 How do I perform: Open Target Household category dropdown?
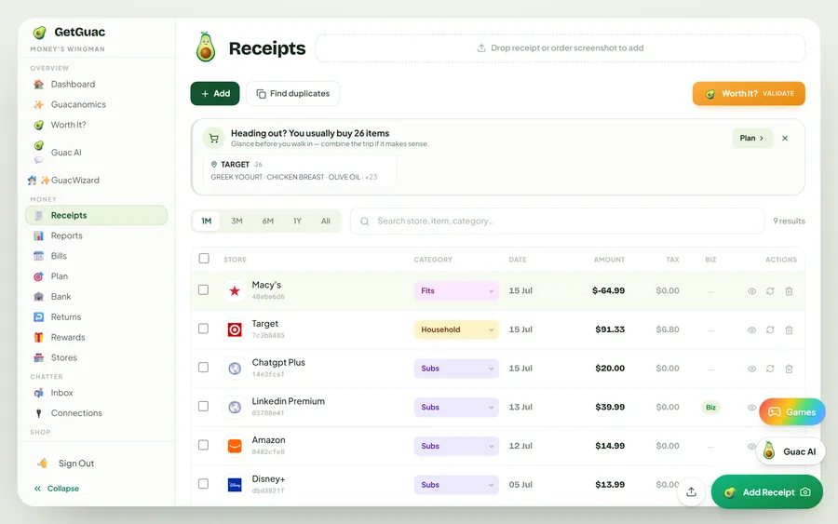click(x=456, y=329)
